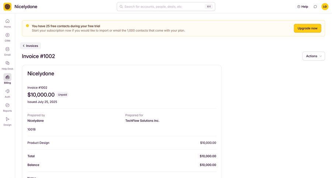This screenshot has width=332, height=178.
Task: Select the Billing sidebar icon
Action: click(7, 77)
